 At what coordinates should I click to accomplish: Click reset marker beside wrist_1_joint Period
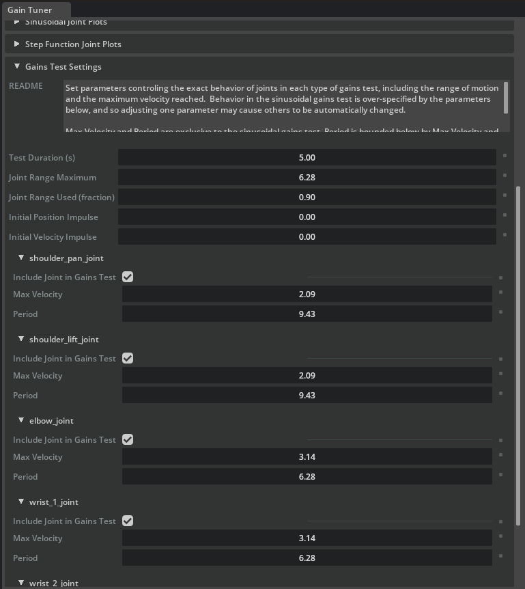(x=500, y=556)
